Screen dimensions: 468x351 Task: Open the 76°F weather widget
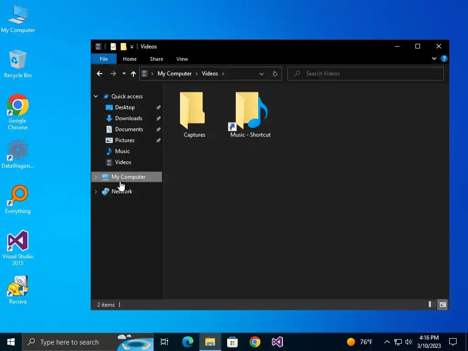pyautogui.click(x=360, y=342)
